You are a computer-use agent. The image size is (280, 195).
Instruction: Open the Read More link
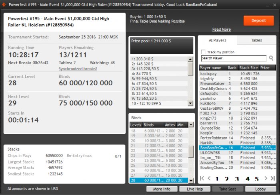(222, 30)
